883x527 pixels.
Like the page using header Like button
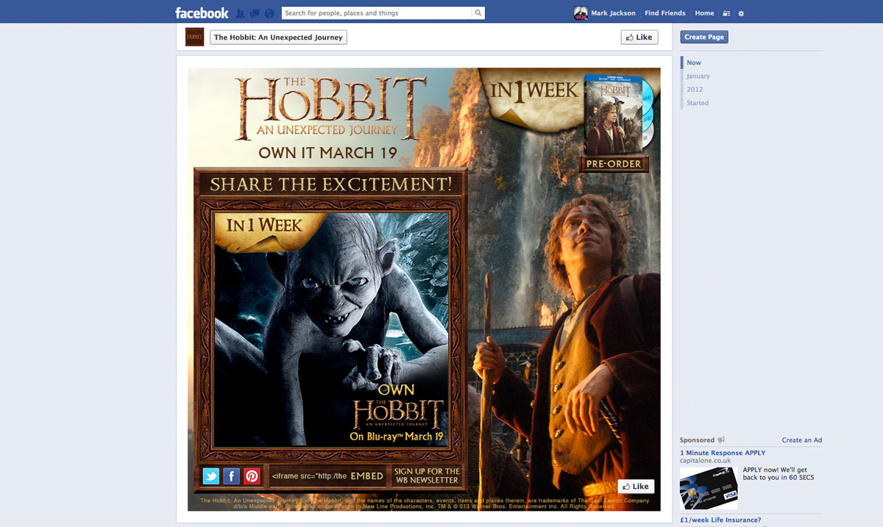pos(639,37)
